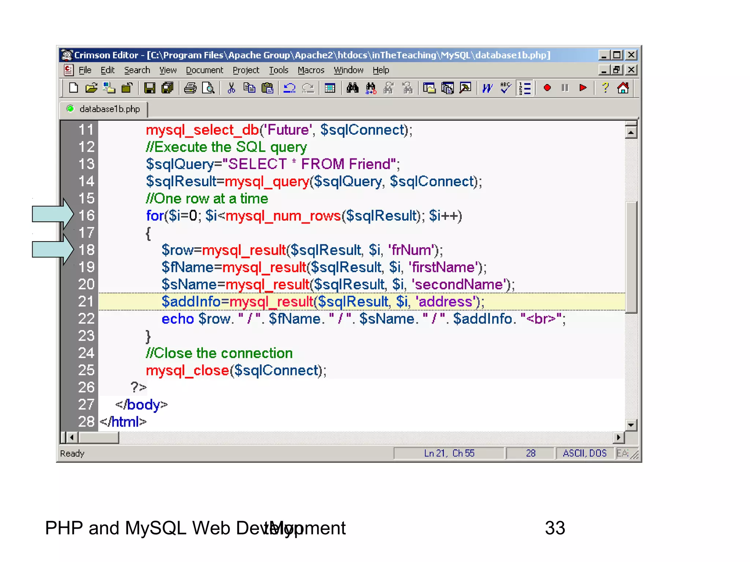Open the Project menu
The height and width of the screenshot is (562, 750).
coord(246,70)
